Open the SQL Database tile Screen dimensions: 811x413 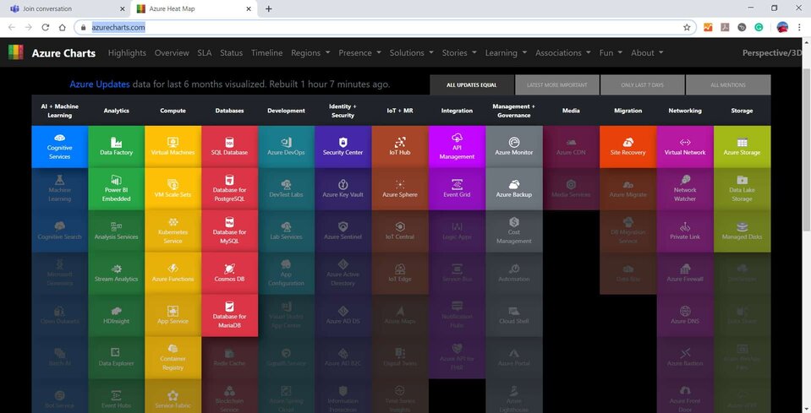tap(230, 147)
